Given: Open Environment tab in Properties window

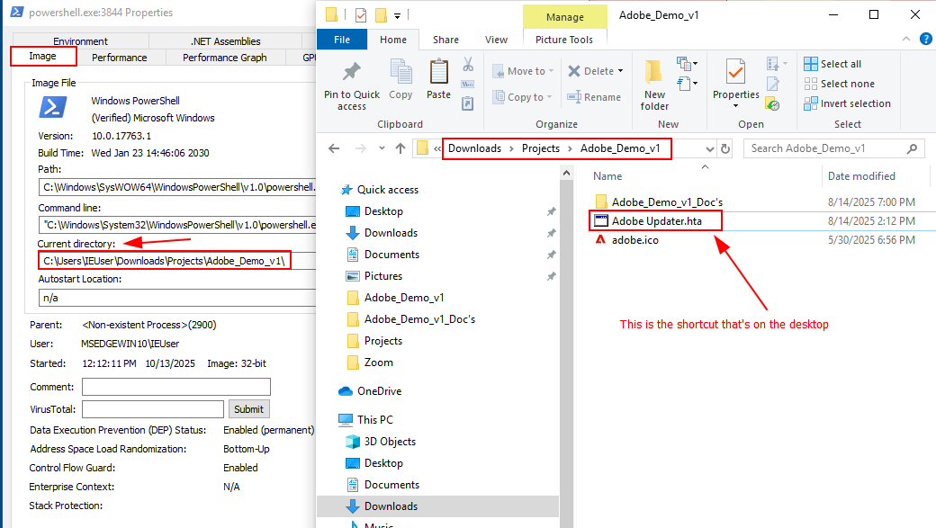Looking at the screenshot, I should click(81, 41).
